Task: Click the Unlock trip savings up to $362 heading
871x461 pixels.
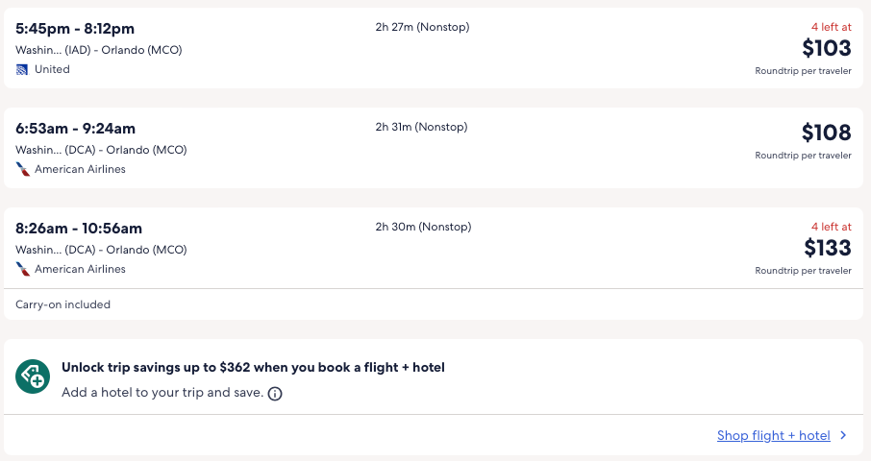Action: coord(253,367)
